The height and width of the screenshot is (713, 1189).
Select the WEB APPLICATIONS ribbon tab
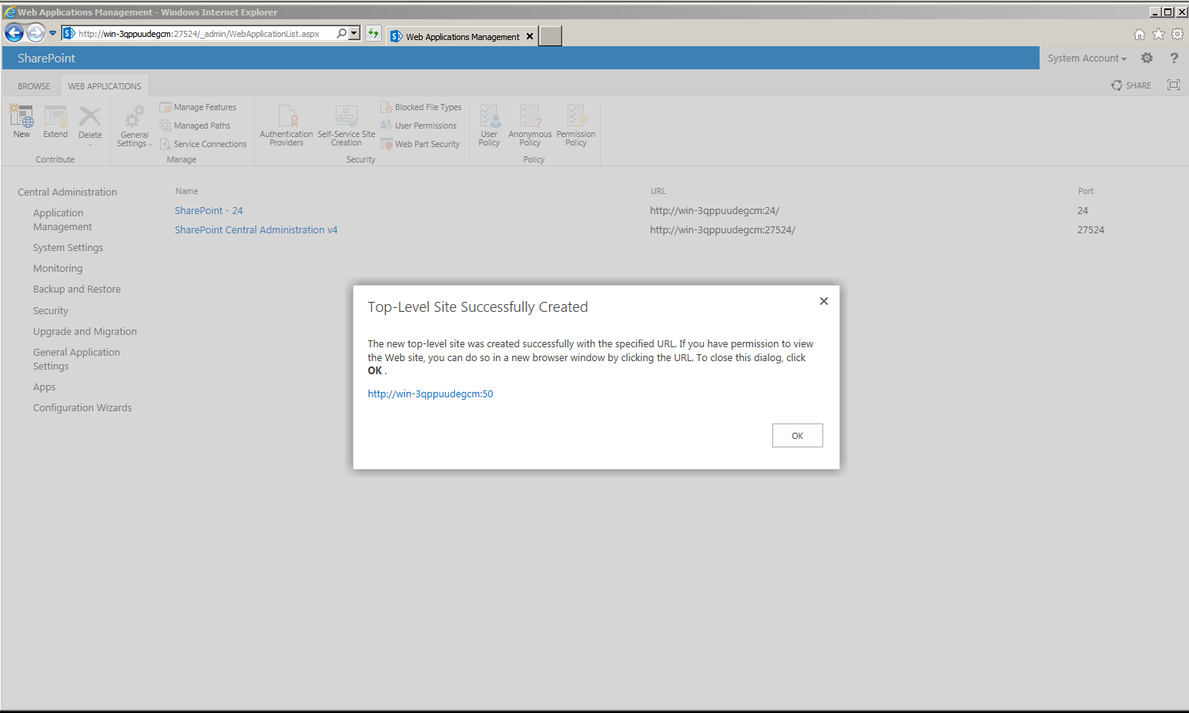[105, 86]
